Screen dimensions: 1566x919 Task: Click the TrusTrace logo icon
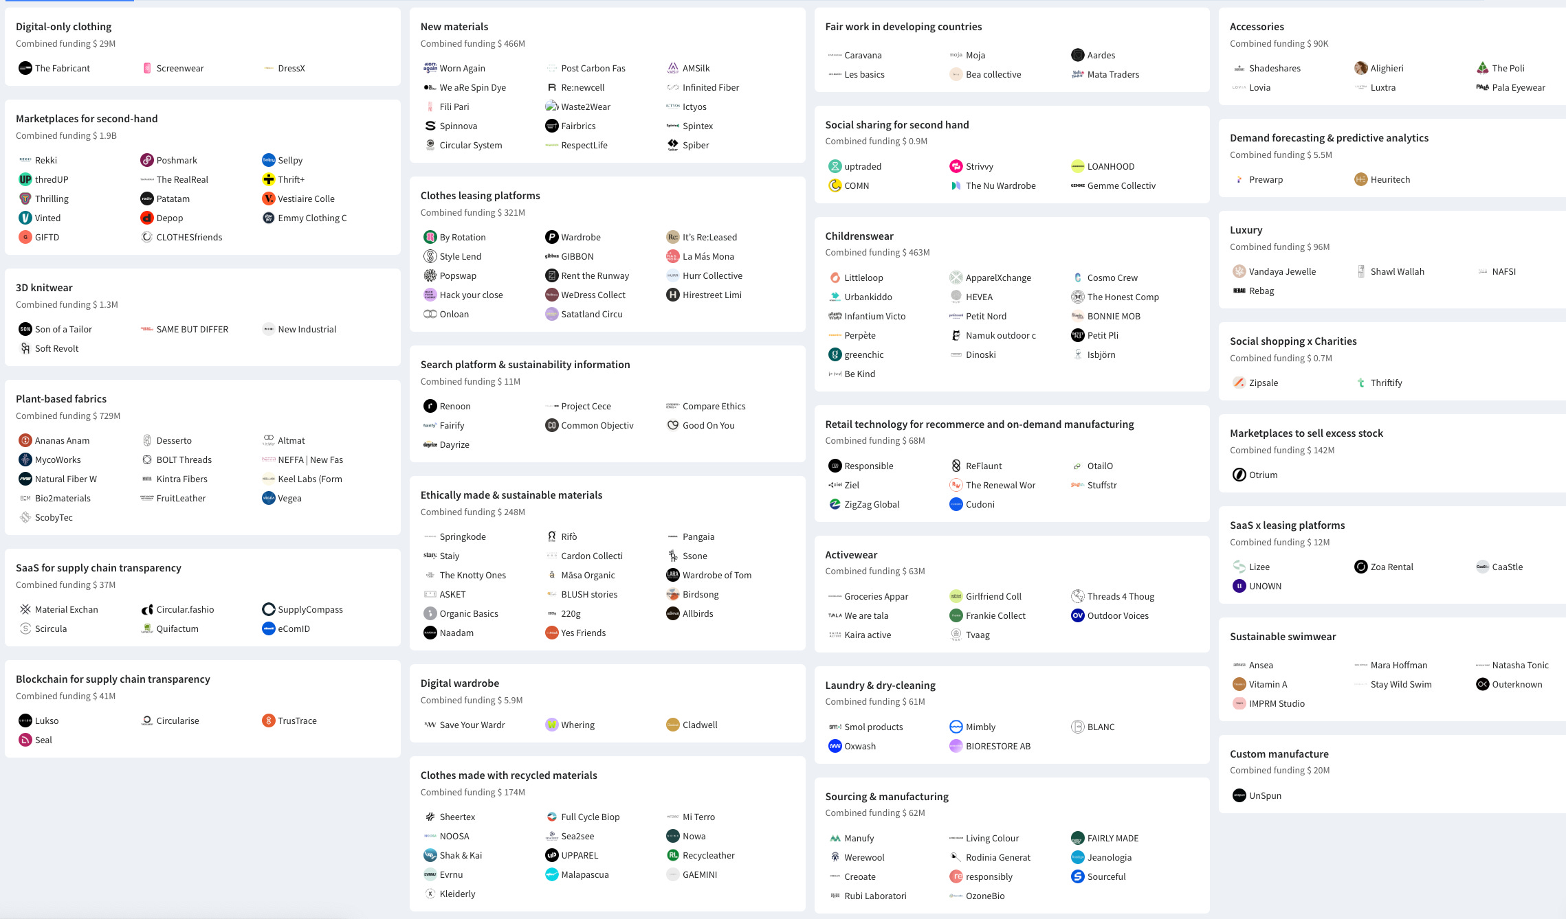(x=269, y=721)
